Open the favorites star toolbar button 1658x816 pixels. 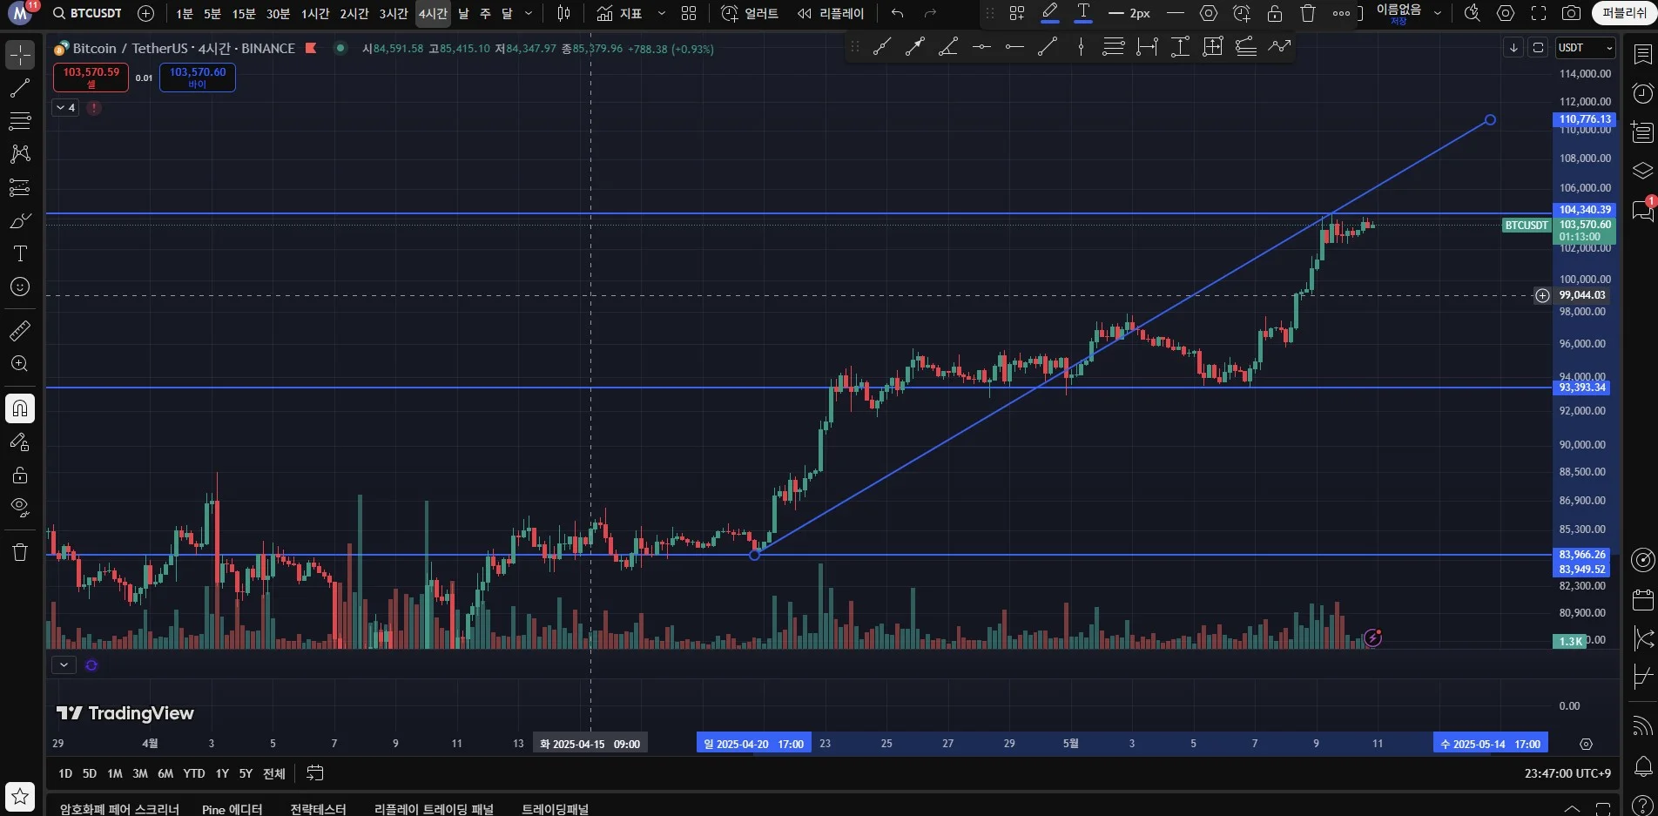20,795
